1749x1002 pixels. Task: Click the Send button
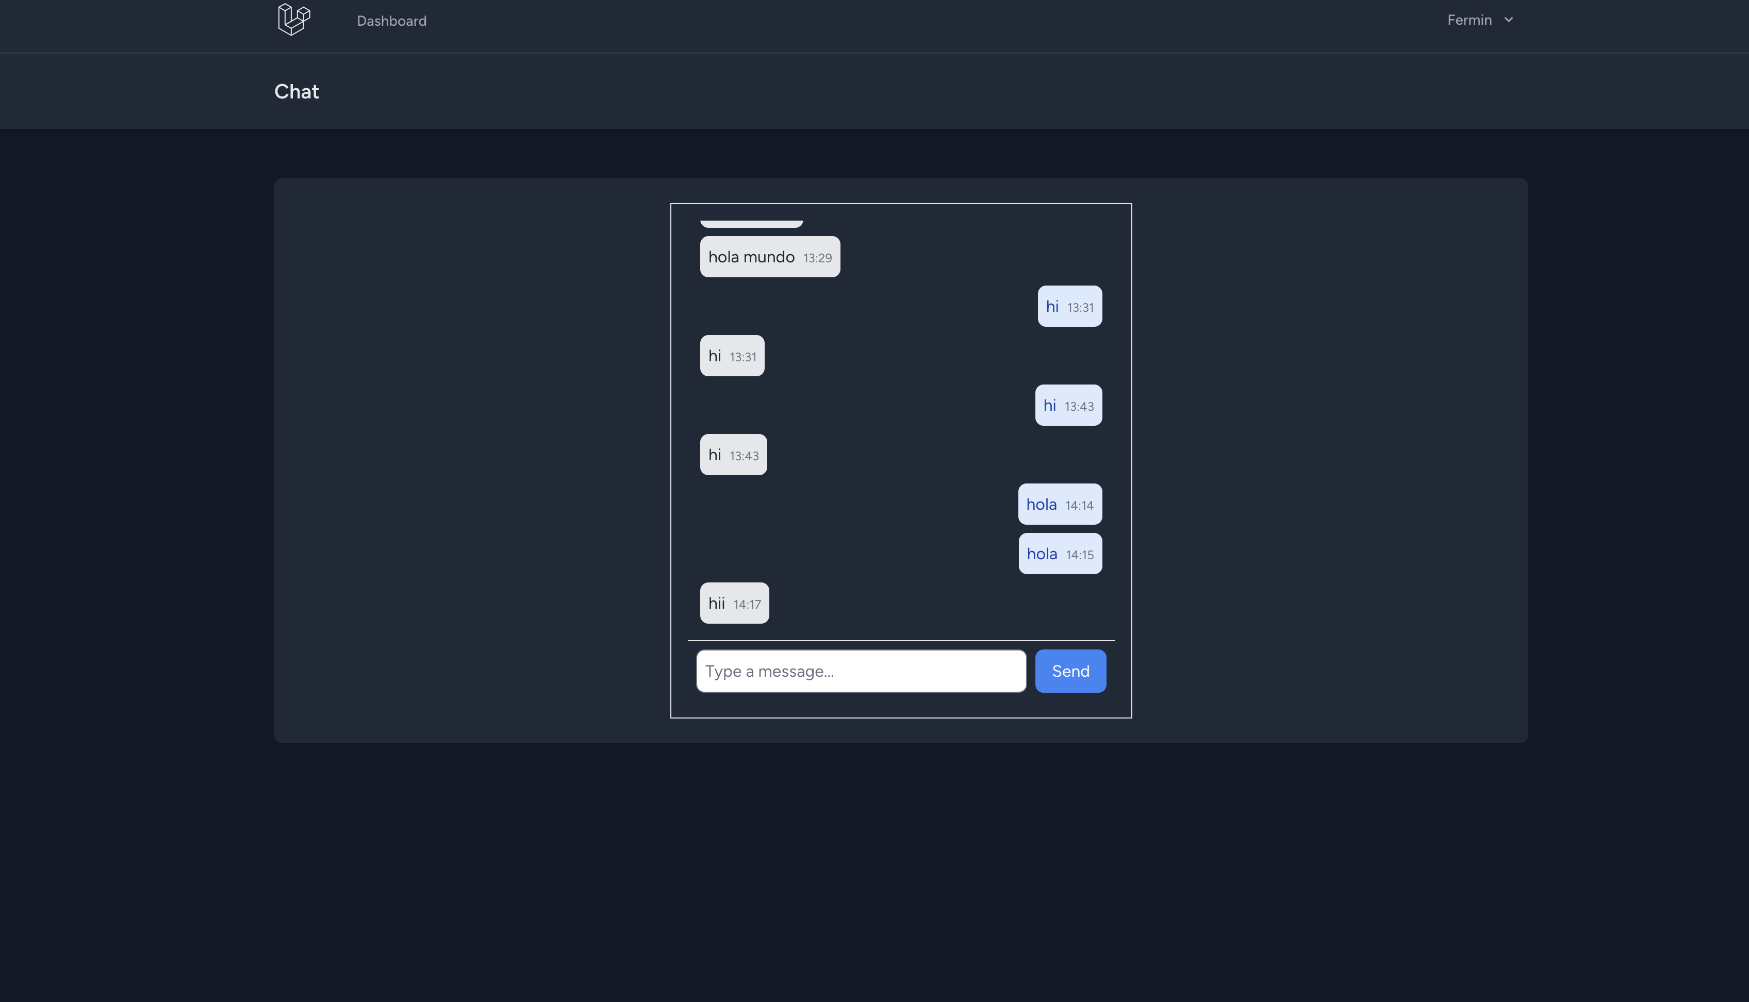tap(1070, 671)
